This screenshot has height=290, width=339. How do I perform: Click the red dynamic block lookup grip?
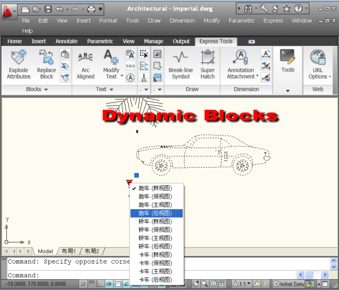coord(129,183)
